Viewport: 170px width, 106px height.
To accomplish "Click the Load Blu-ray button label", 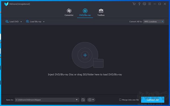I will tap(36, 22).
